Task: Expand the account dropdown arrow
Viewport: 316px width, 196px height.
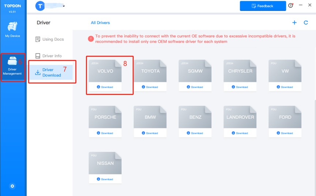Action: 64,6
